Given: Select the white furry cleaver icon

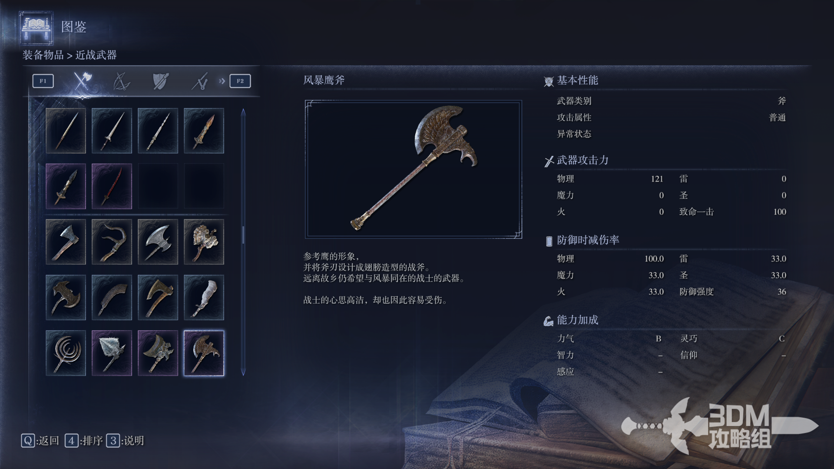Looking at the screenshot, I should [x=204, y=297].
